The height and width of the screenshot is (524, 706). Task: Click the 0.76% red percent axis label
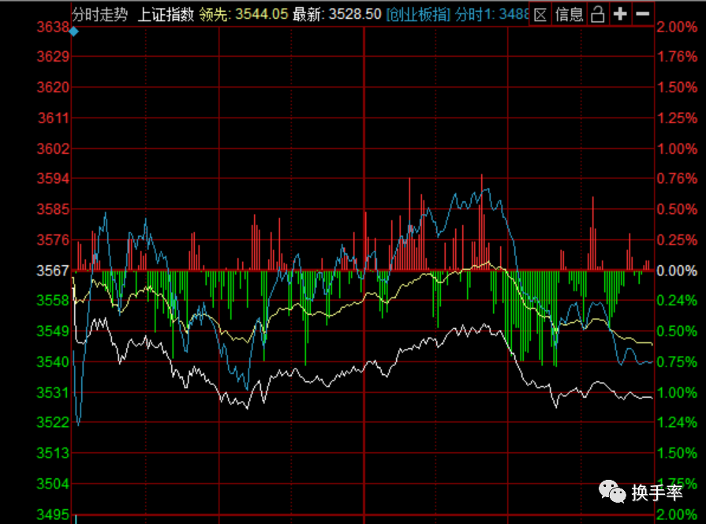[677, 179]
